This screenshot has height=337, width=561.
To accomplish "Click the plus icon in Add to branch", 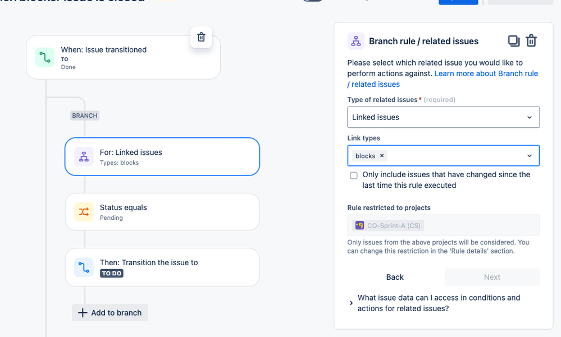I will [x=83, y=313].
